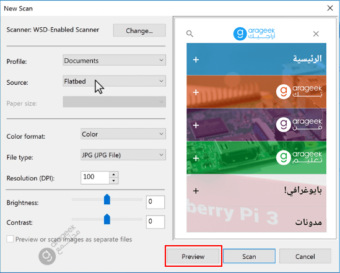Screen dimensions: 340x273
Task: Open the File type JPG dropdown
Action: coord(123,155)
